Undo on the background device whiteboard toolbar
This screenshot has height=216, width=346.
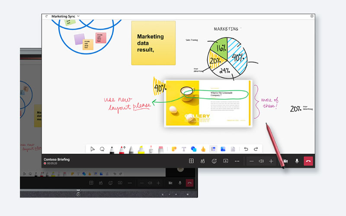(115, 174)
